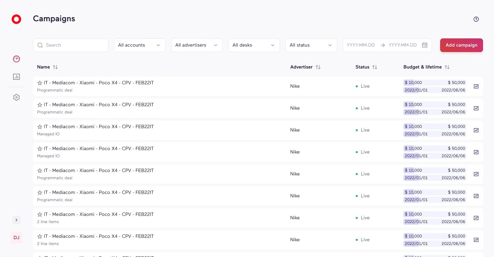Open the DJ user avatar menu
The image size is (494, 257).
[x=16, y=237]
